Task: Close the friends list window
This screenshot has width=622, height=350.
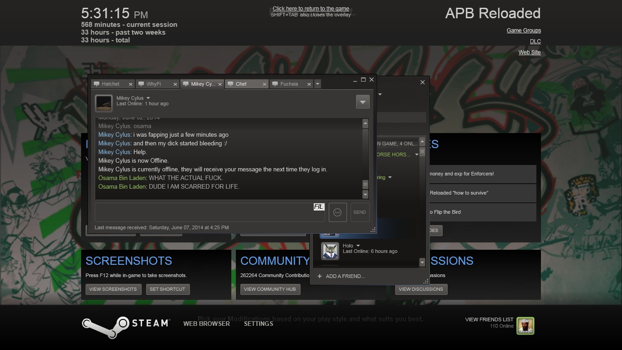Action: pyautogui.click(x=423, y=82)
